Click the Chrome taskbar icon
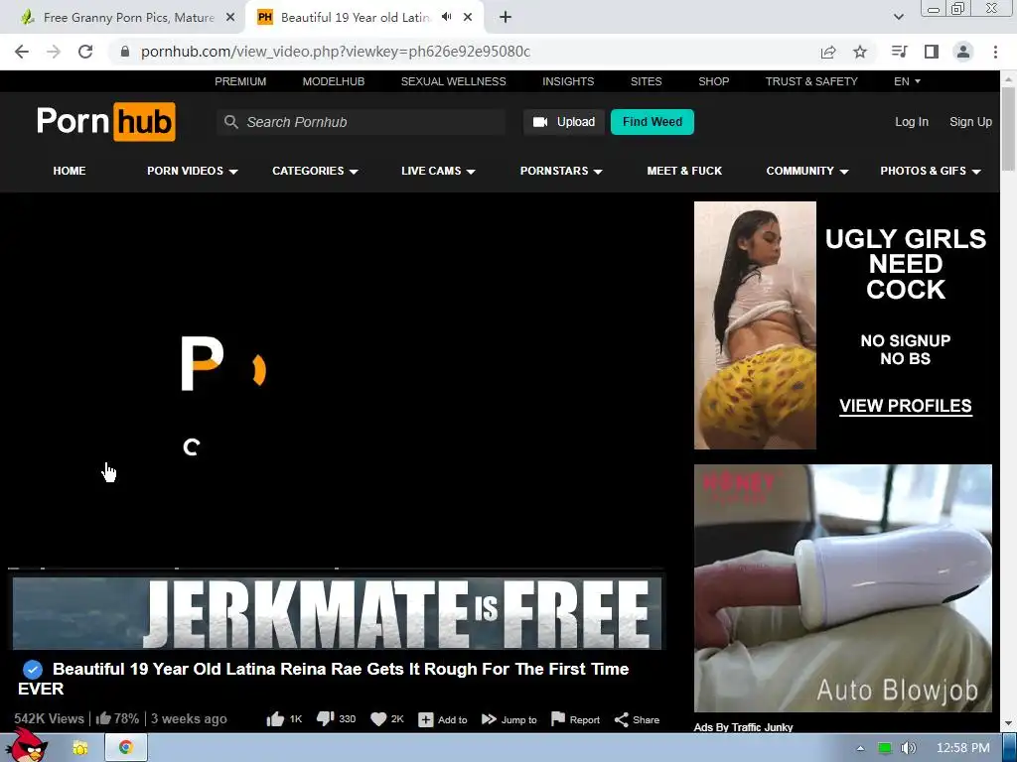Screen dimensions: 1017x762 pyautogui.click(x=126, y=748)
